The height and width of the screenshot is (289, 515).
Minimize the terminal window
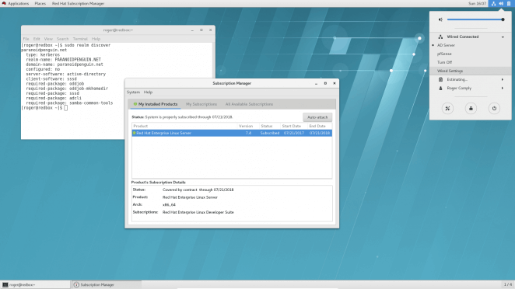point(192,30)
